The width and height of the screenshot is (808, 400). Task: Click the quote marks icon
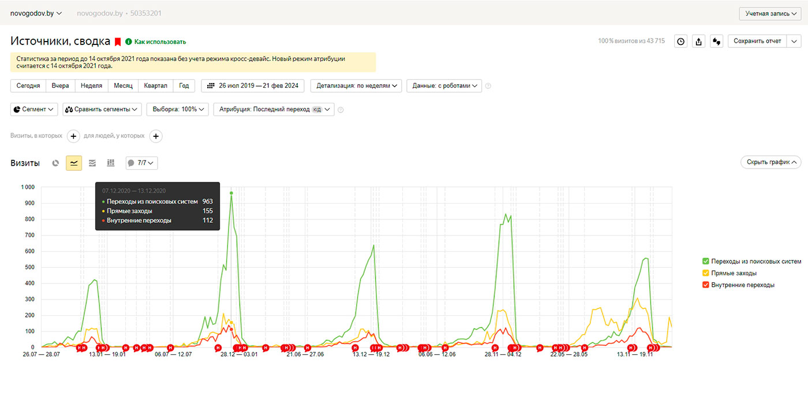pos(717,41)
